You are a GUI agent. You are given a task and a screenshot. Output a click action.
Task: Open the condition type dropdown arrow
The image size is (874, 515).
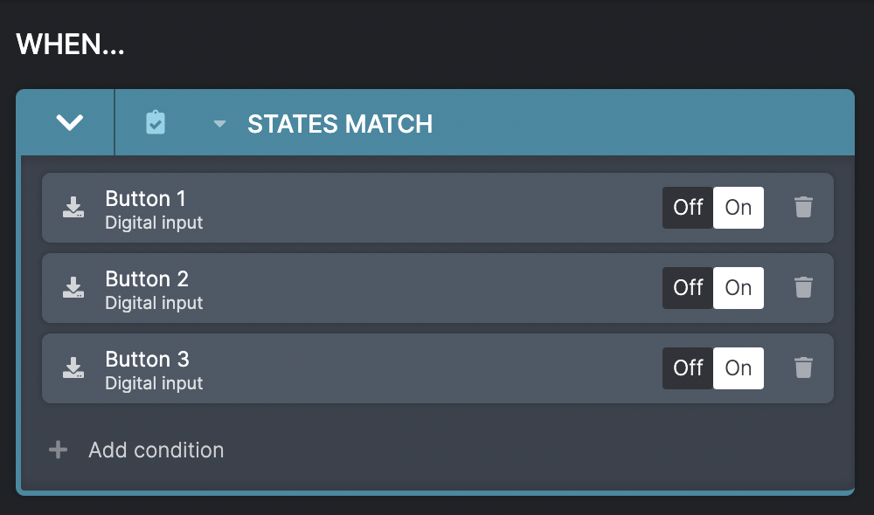tap(219, 124)
